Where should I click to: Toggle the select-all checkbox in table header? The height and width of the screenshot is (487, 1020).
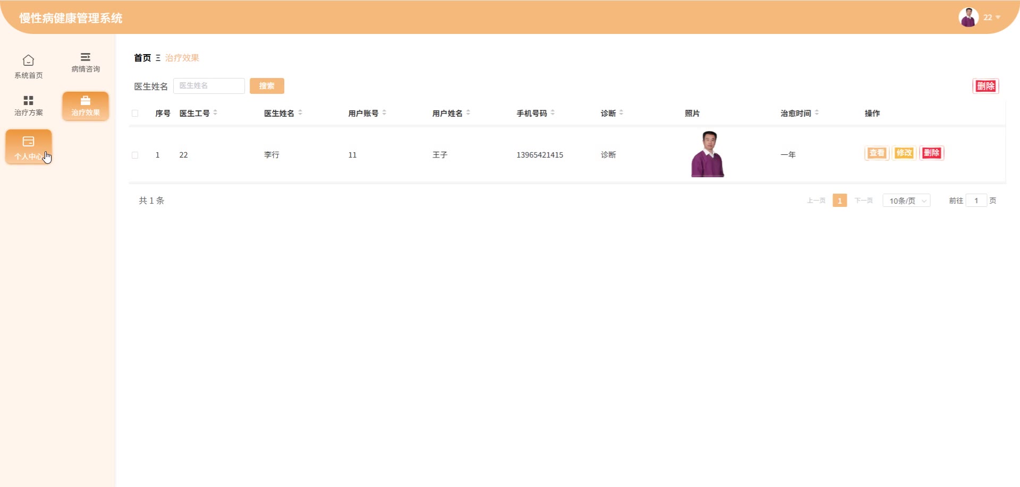(135, 113)
